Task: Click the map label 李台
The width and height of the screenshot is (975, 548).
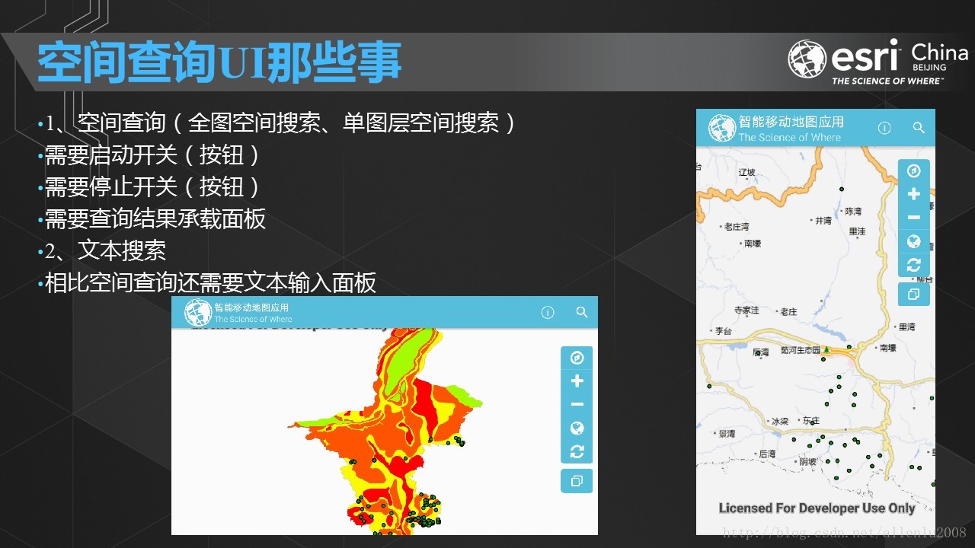Action: click(x=723, y=331)
